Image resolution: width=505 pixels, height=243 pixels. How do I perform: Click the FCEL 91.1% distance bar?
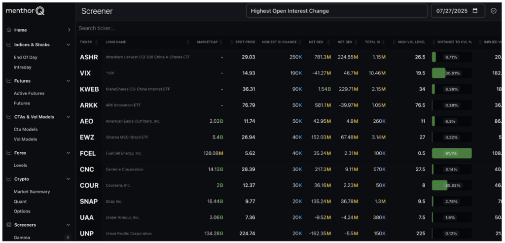[x=452, y=153]
